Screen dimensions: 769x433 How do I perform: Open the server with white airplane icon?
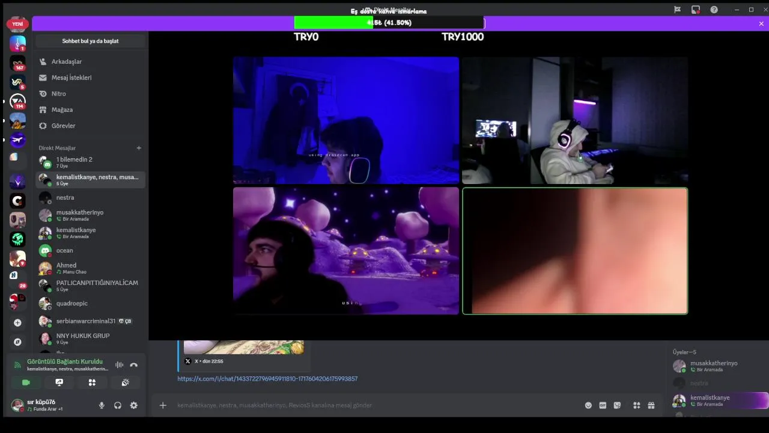coord(17,140)
